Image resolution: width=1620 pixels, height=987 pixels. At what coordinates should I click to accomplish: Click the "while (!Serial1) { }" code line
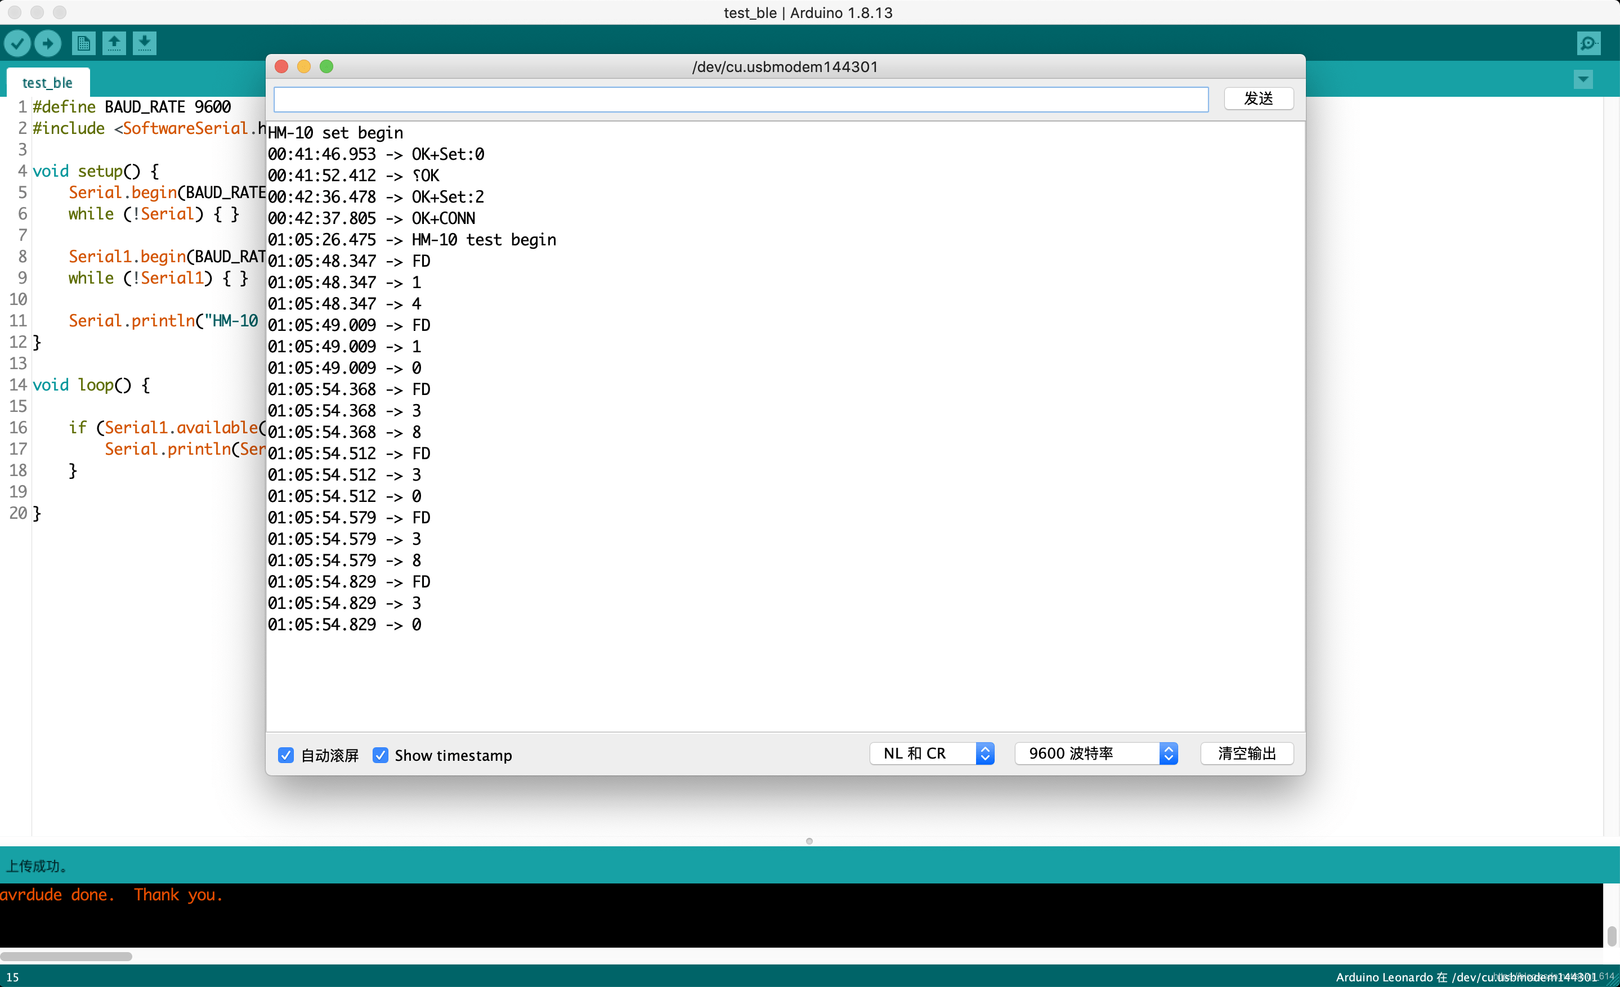(x=158, y=277)
